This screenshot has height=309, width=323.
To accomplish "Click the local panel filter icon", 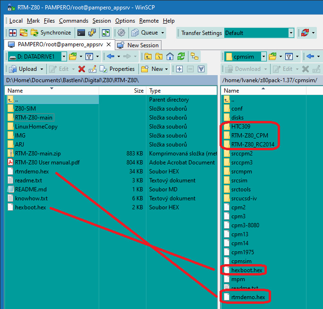I will pos(89,57).
